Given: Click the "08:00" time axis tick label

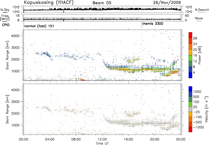Looking at the screenshot, I should (x=76, y=139).
